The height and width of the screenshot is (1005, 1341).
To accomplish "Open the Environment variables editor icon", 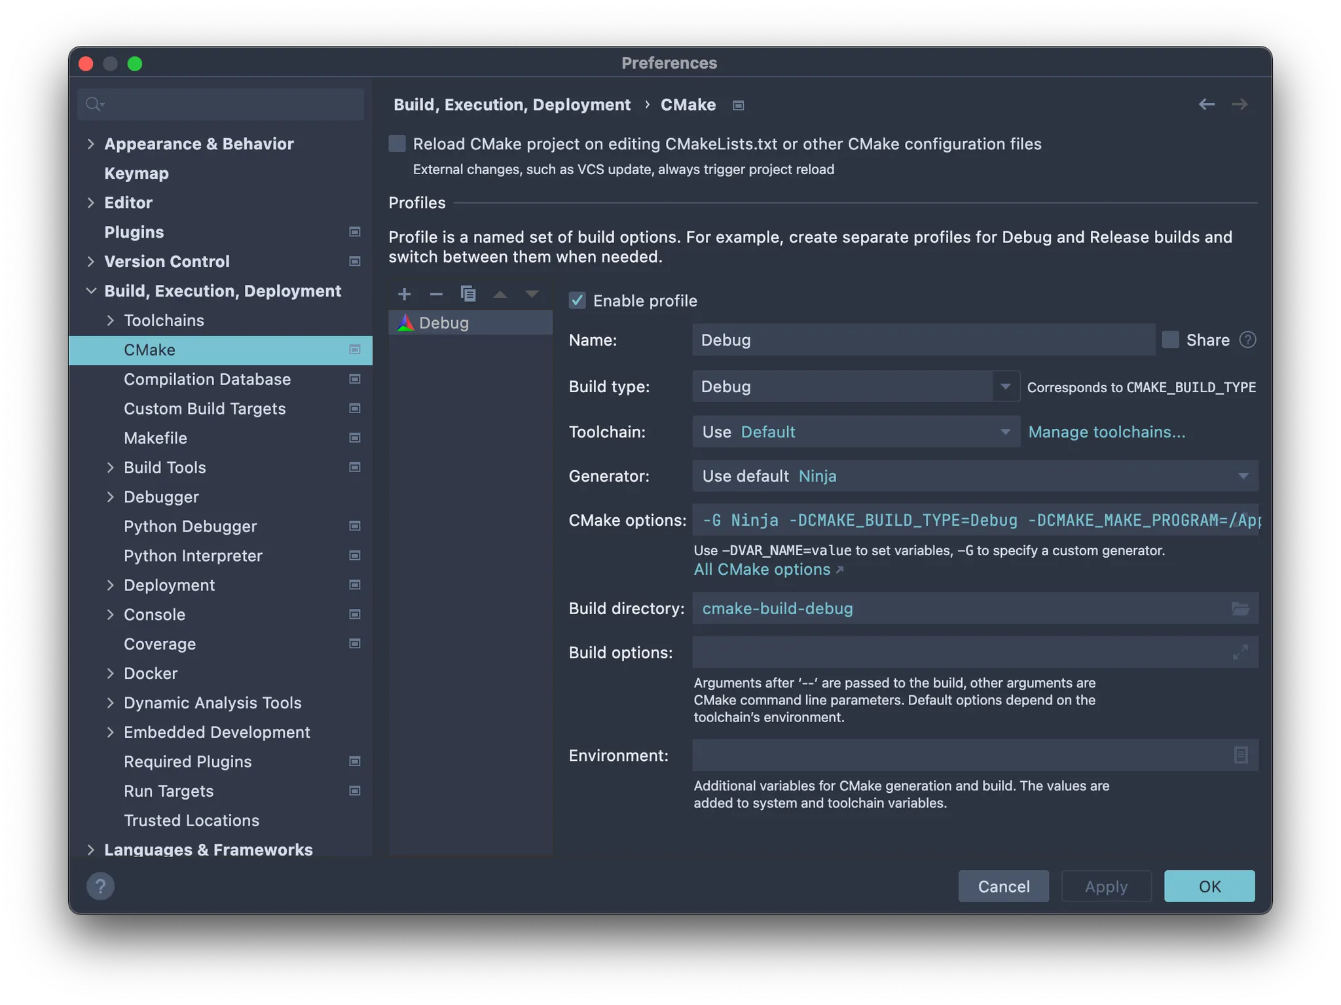I will click(x=1240, y=756).
